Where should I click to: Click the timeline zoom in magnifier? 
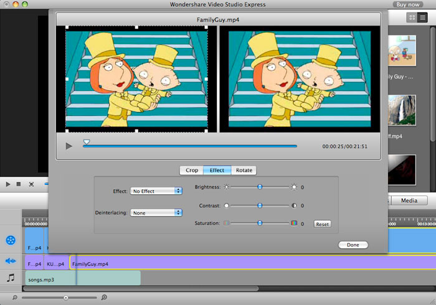click(x=104, y=298)
